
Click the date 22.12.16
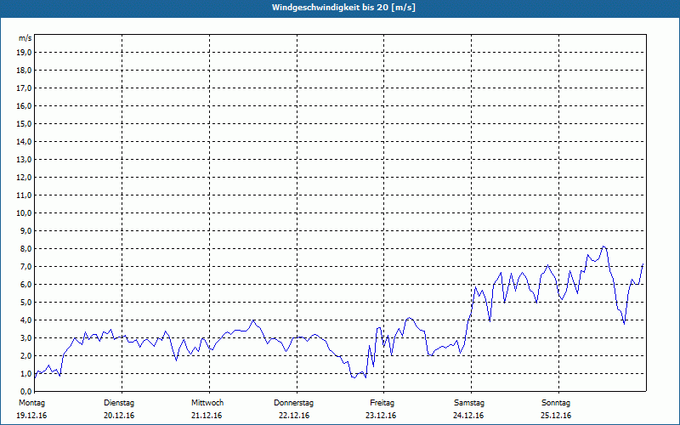tap(294, 416)
